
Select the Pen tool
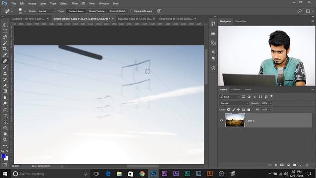coord(5,110)
